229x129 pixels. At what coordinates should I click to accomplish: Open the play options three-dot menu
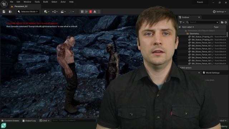(x=99, y=11)
